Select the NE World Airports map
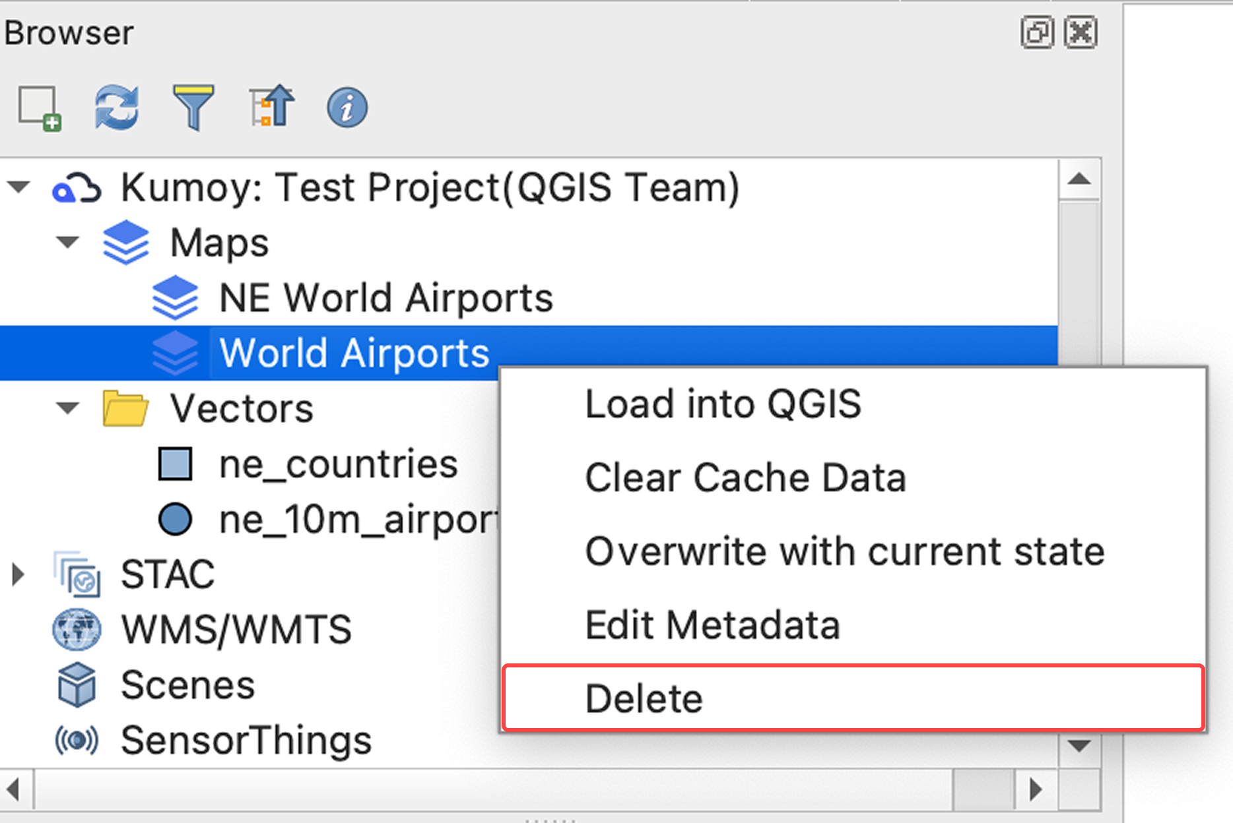The image size is (1233, 823). 385,298
